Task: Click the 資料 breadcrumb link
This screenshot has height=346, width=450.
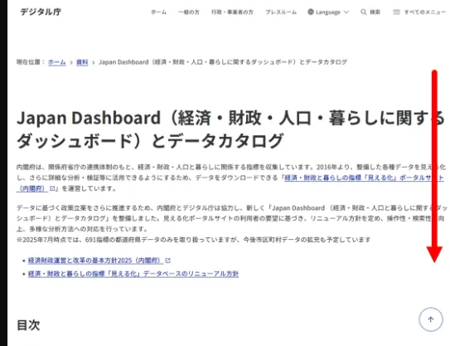Action: click(x=82, y=62)
